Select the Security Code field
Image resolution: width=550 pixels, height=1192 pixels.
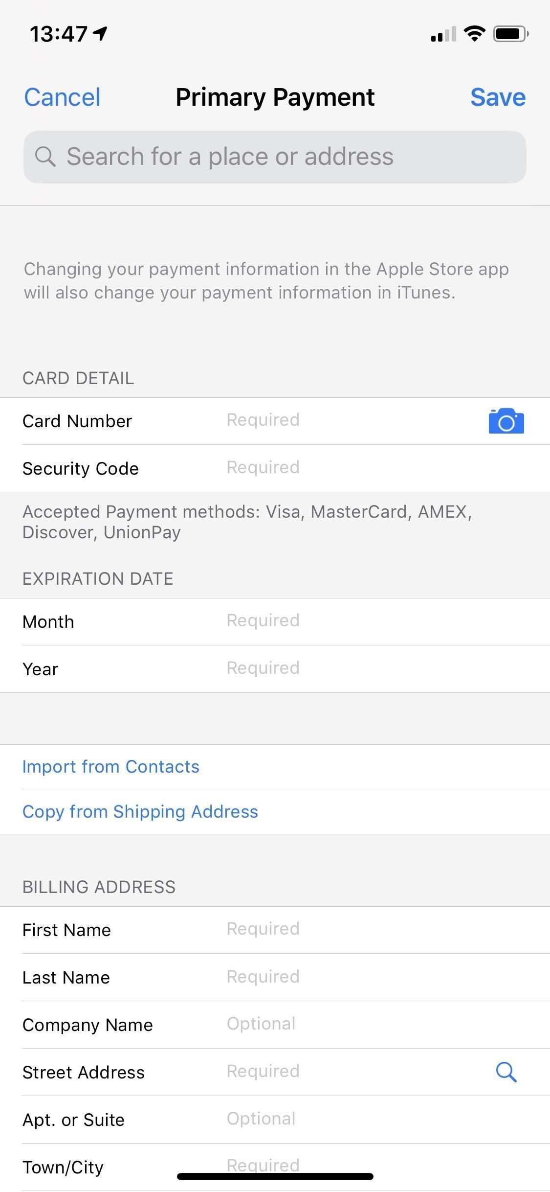[342, 468]
